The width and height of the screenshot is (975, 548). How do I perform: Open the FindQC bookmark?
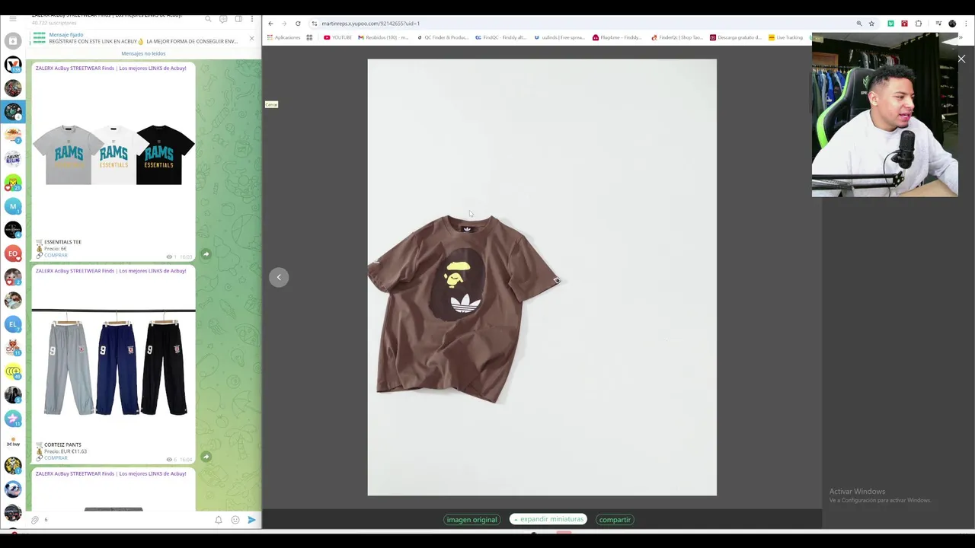tap(500, 37)
